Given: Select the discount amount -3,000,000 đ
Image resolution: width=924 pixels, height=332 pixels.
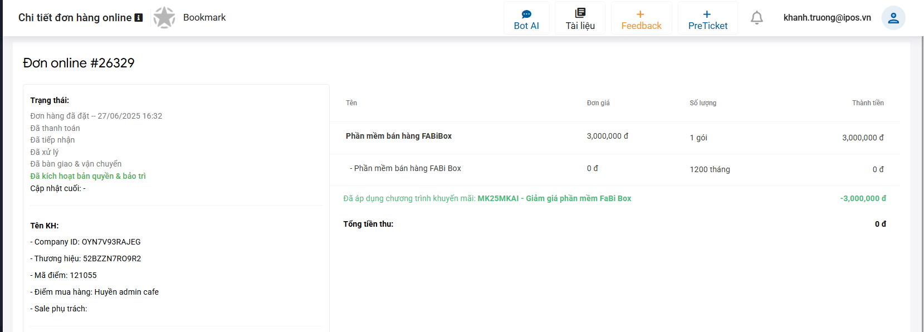Looking at the screenshot, I should tap(863, 198).
